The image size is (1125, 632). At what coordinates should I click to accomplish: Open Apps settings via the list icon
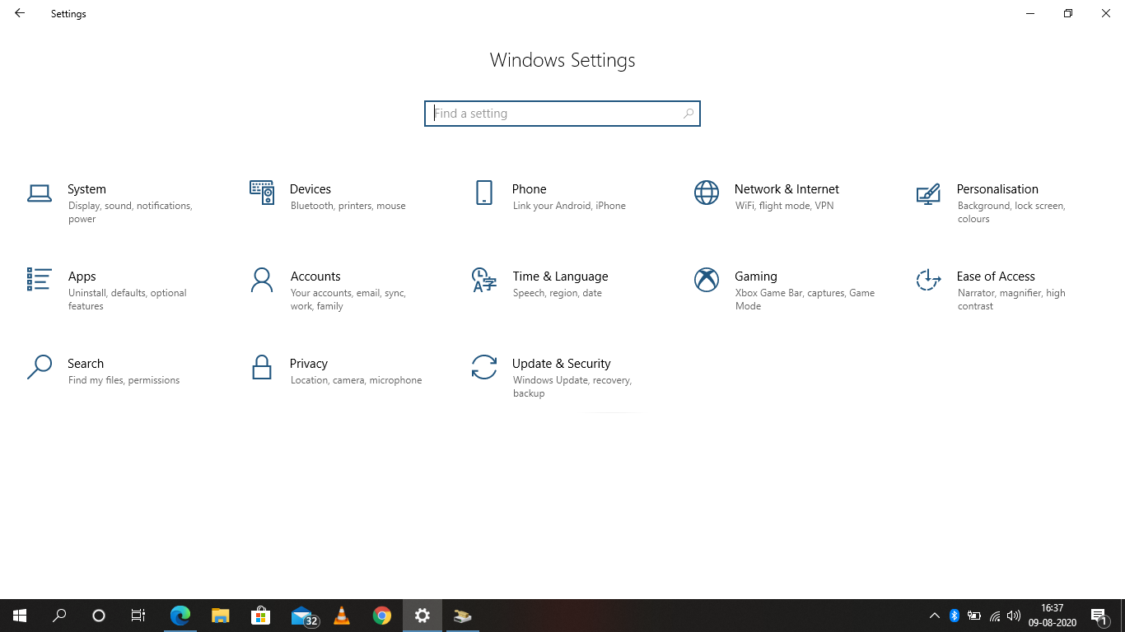click(x=40, y=279)
